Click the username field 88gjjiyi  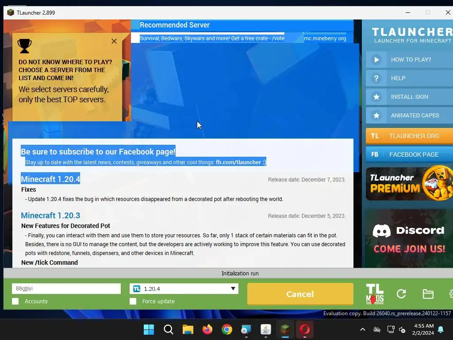pyautogui.click(x=66, y=289)
